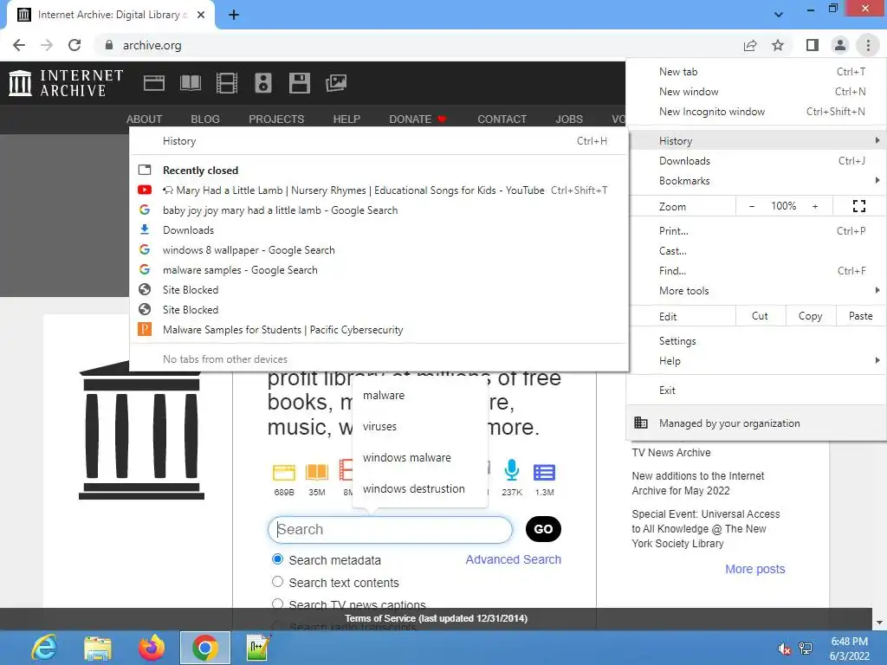The image size is (887, 665).
Task: Decrease zoom with the minus button
Action: [x=752, y=206]
